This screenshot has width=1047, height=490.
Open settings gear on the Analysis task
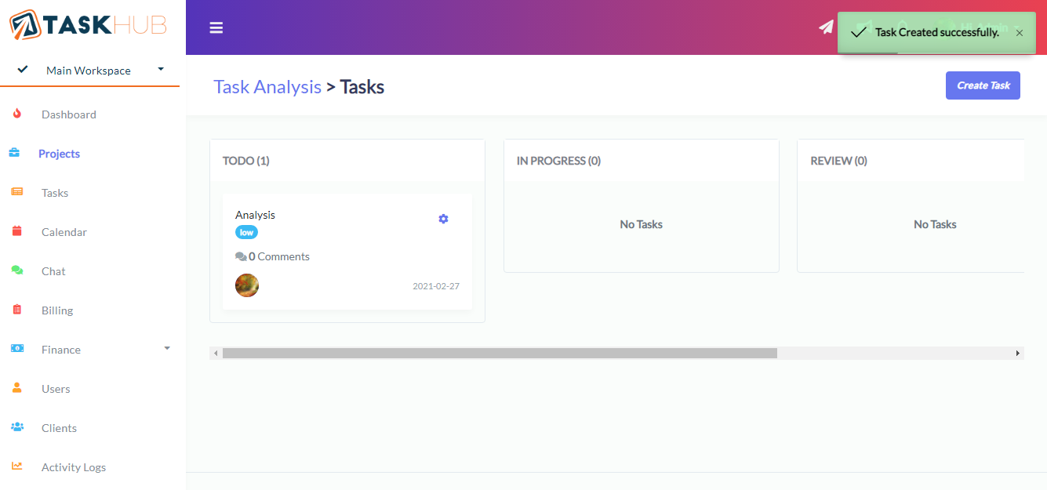tap(443, 219)
